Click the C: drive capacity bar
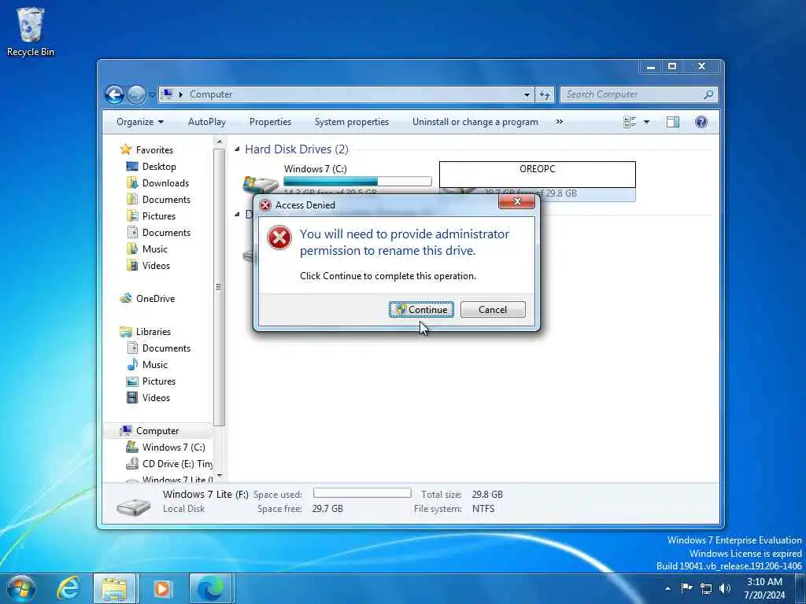Image resolution: width=806 pixels, height=604 pixels. point(357,182)
